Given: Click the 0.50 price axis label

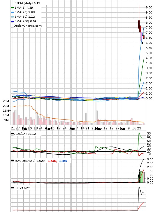Looking at the screenshot, I should 149,98.
